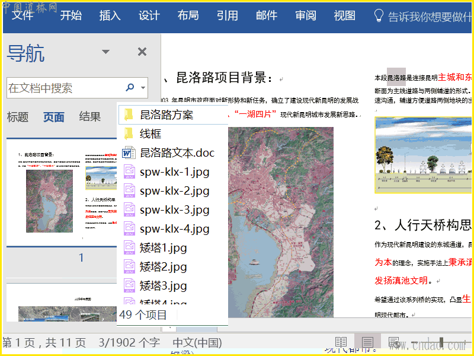Click the magnifier search icon
474x356 pixels.
pos(130,87)
